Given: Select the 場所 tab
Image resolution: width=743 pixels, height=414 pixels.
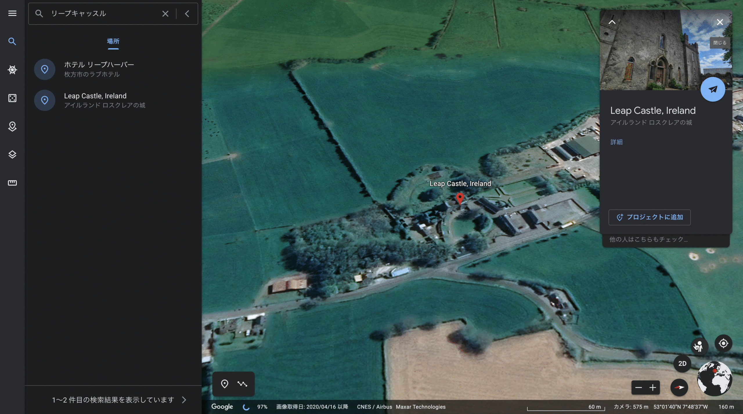Looking at the screenshot, I should (113, 41).
